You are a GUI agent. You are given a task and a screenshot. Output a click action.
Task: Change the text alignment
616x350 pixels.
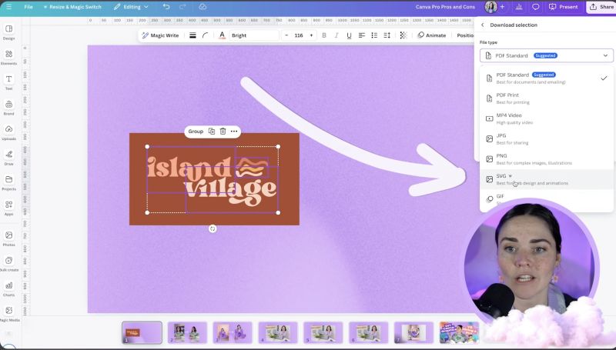[362, 35]
